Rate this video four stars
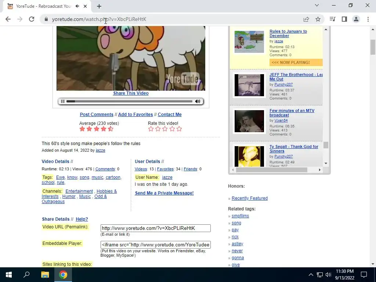376x282 pixels. point(172,129)
